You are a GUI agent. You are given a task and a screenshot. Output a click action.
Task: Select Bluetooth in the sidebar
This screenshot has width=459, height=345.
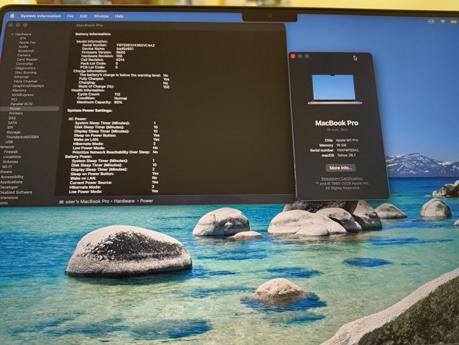click(26, 51)
